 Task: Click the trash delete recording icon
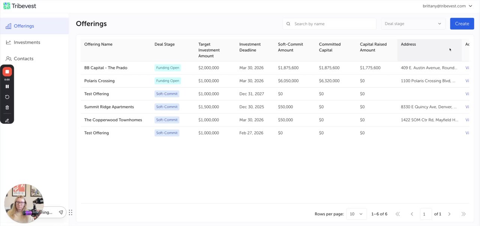click(x=7, y=108)
